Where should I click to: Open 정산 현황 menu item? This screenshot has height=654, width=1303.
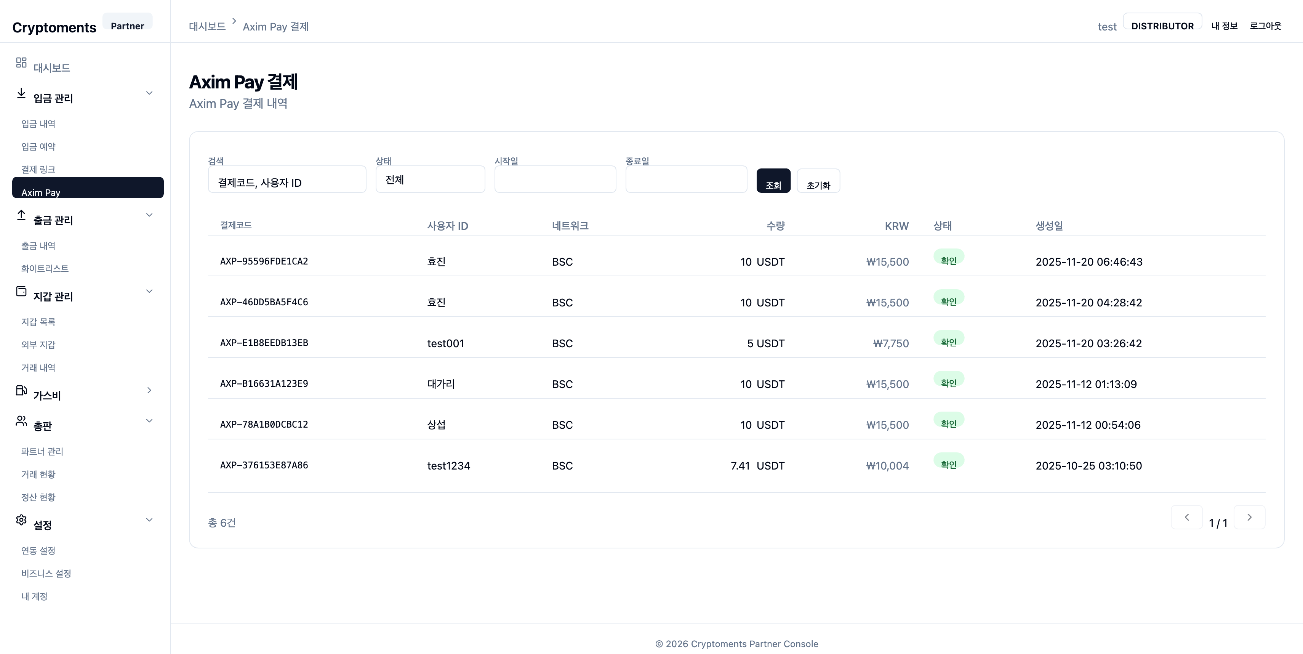tap(38, 497)
